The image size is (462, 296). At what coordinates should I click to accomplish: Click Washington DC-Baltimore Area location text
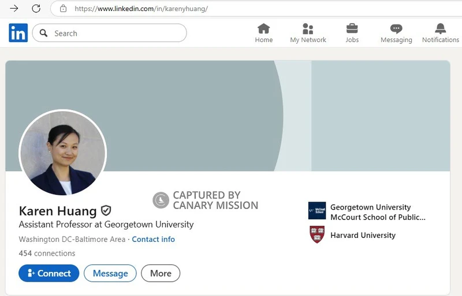click(72, 239)
